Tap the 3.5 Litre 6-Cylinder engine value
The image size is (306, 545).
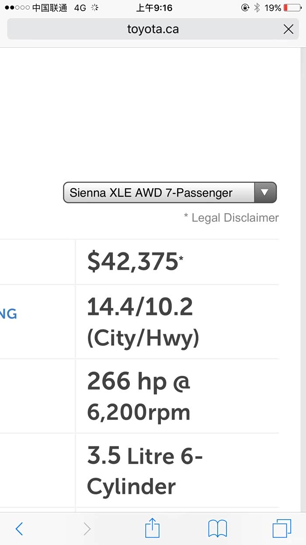coord(144,471)
